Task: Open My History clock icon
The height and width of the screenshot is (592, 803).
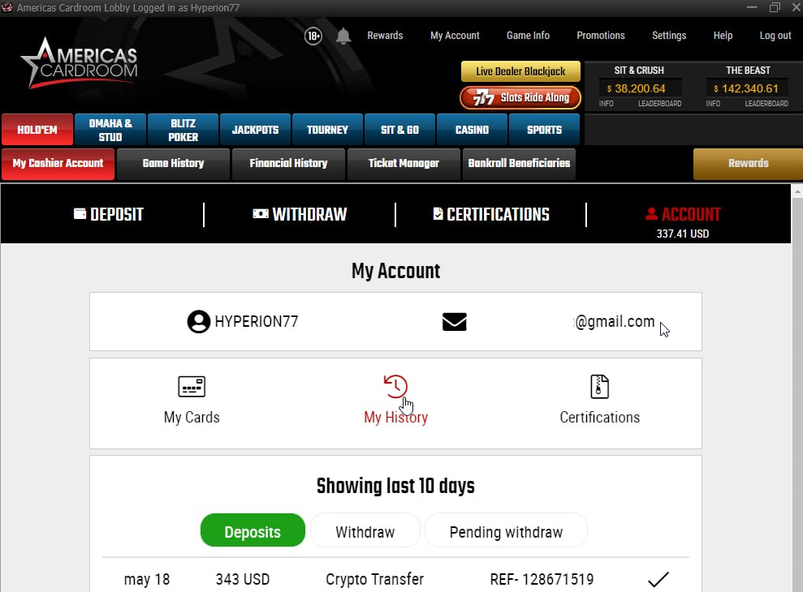Action: (x=395, y=386)
